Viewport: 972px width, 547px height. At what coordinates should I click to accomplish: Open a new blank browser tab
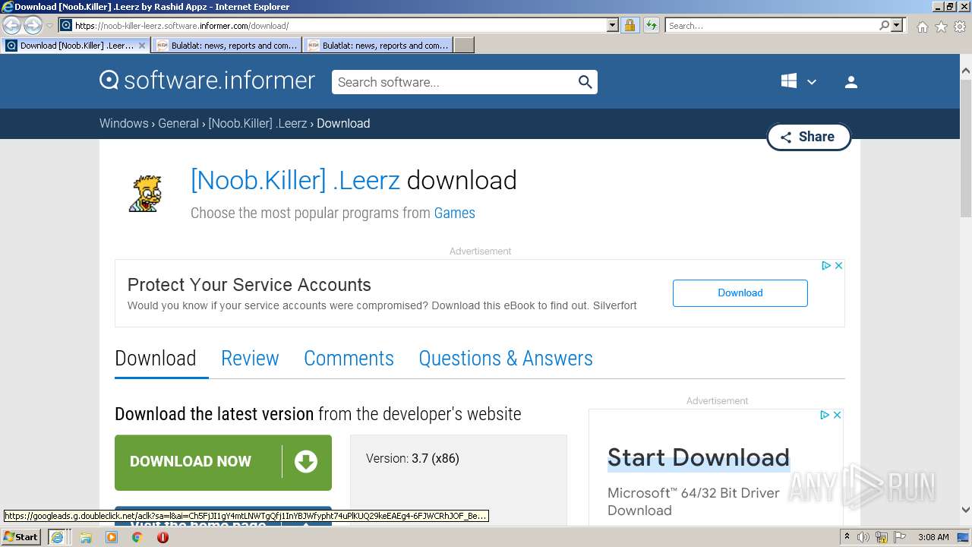point(464,46)
